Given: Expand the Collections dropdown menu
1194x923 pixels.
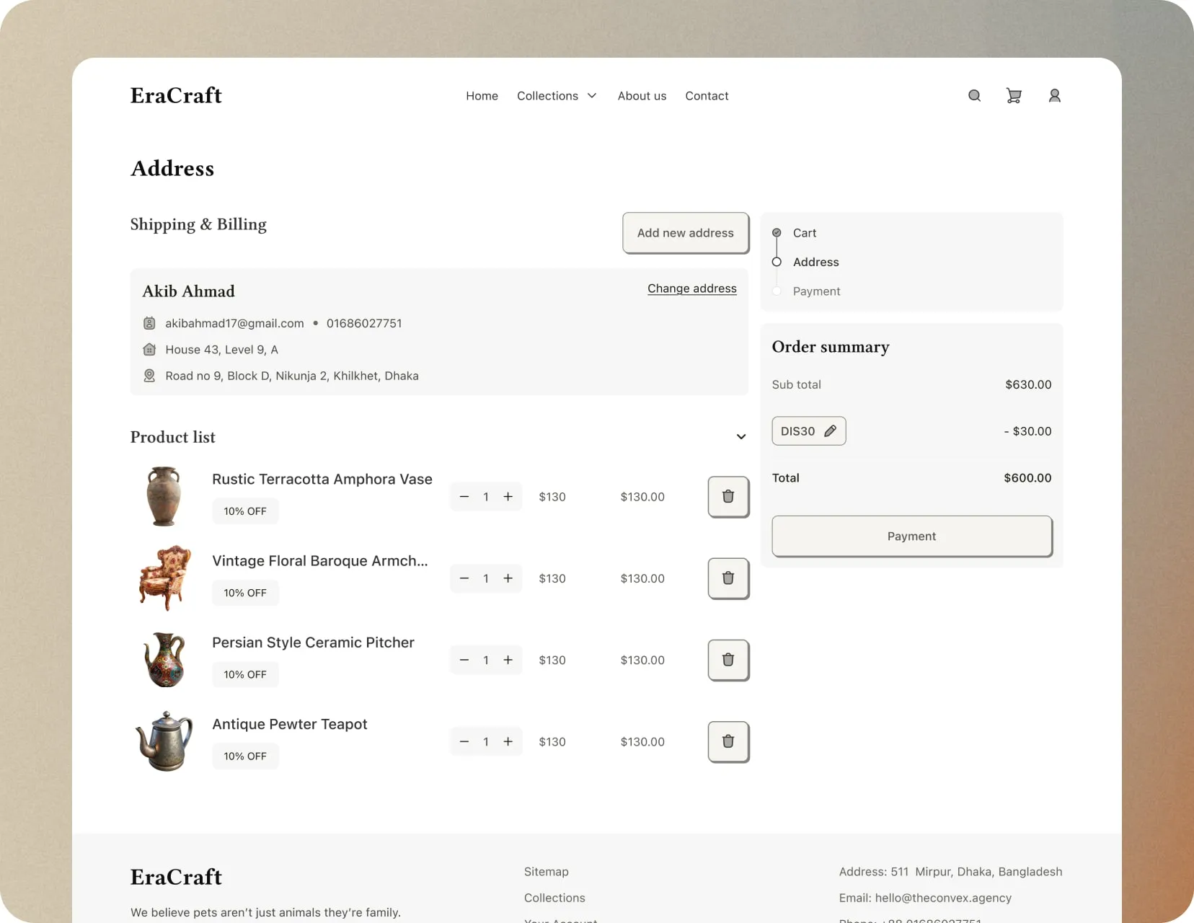Looking at the screenshot, I should tap(557, 96).
